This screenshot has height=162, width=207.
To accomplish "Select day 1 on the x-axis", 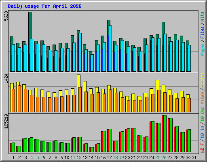I will coord(13,158).
